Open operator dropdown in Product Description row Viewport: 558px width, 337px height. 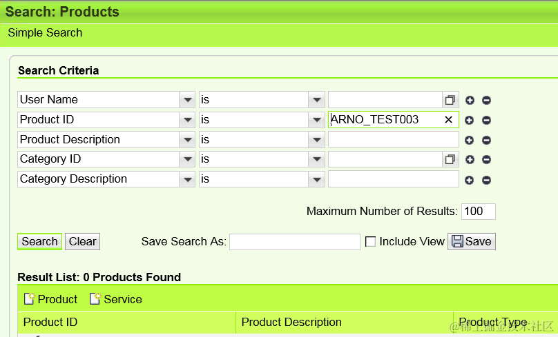[x=317, y=140]
